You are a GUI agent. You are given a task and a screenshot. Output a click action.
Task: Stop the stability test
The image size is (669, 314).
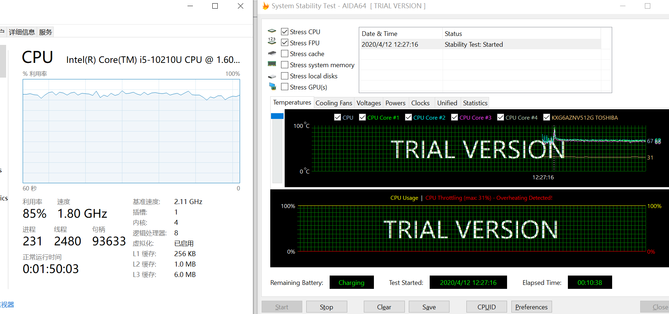(326, 307)
